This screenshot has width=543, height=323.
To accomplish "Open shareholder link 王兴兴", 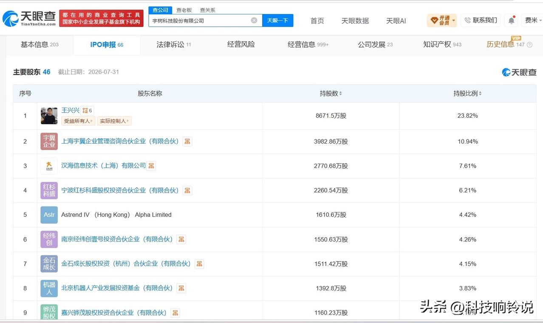I will [70, 110].
